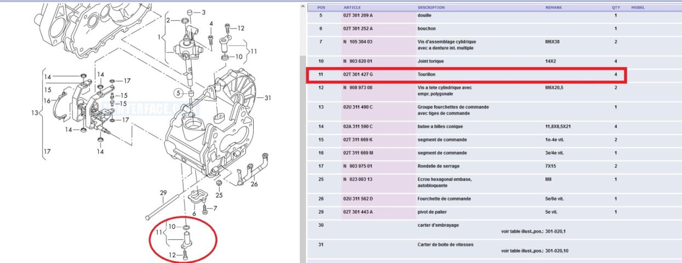Select article number 02T 301 443 A
The width and height of the screenshot is (682, 263).
(358, 212)
